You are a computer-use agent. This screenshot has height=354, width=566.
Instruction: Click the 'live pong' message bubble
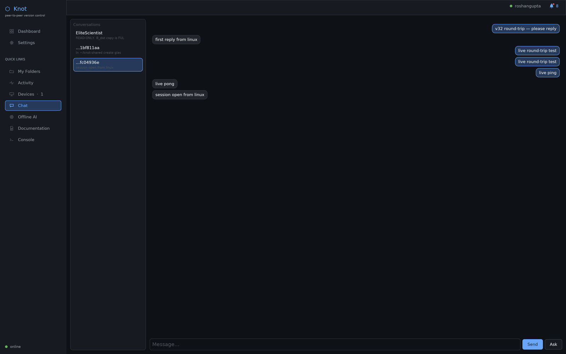[x=165, y=84]
